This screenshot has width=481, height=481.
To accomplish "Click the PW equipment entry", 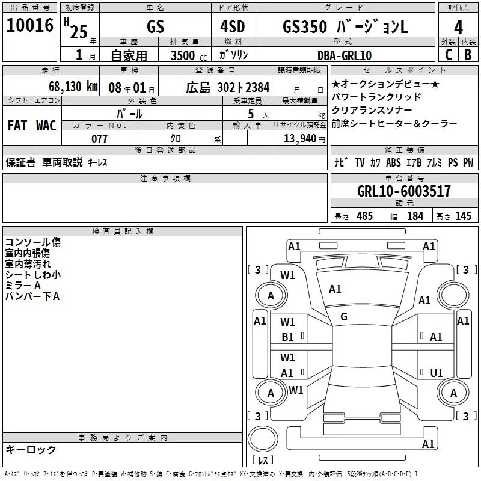I will click(x=468, y=162).
